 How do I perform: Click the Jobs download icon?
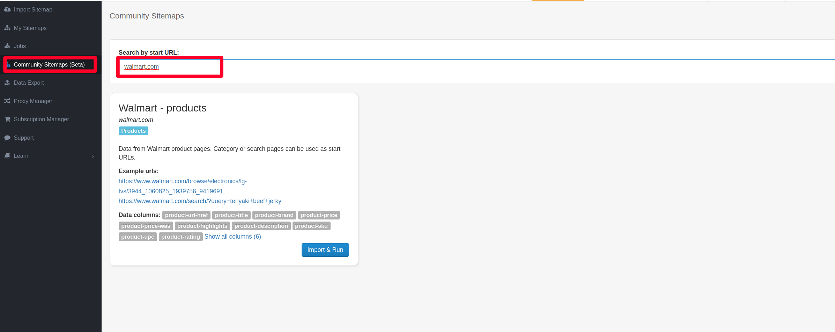tap(7, 46)
